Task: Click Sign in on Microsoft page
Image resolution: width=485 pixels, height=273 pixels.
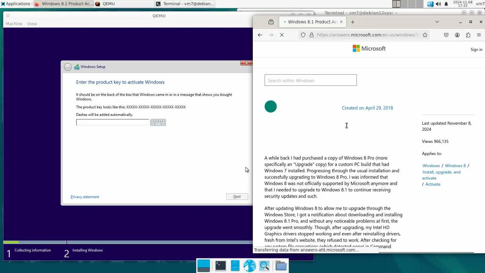Action: (x=476, y=49)
